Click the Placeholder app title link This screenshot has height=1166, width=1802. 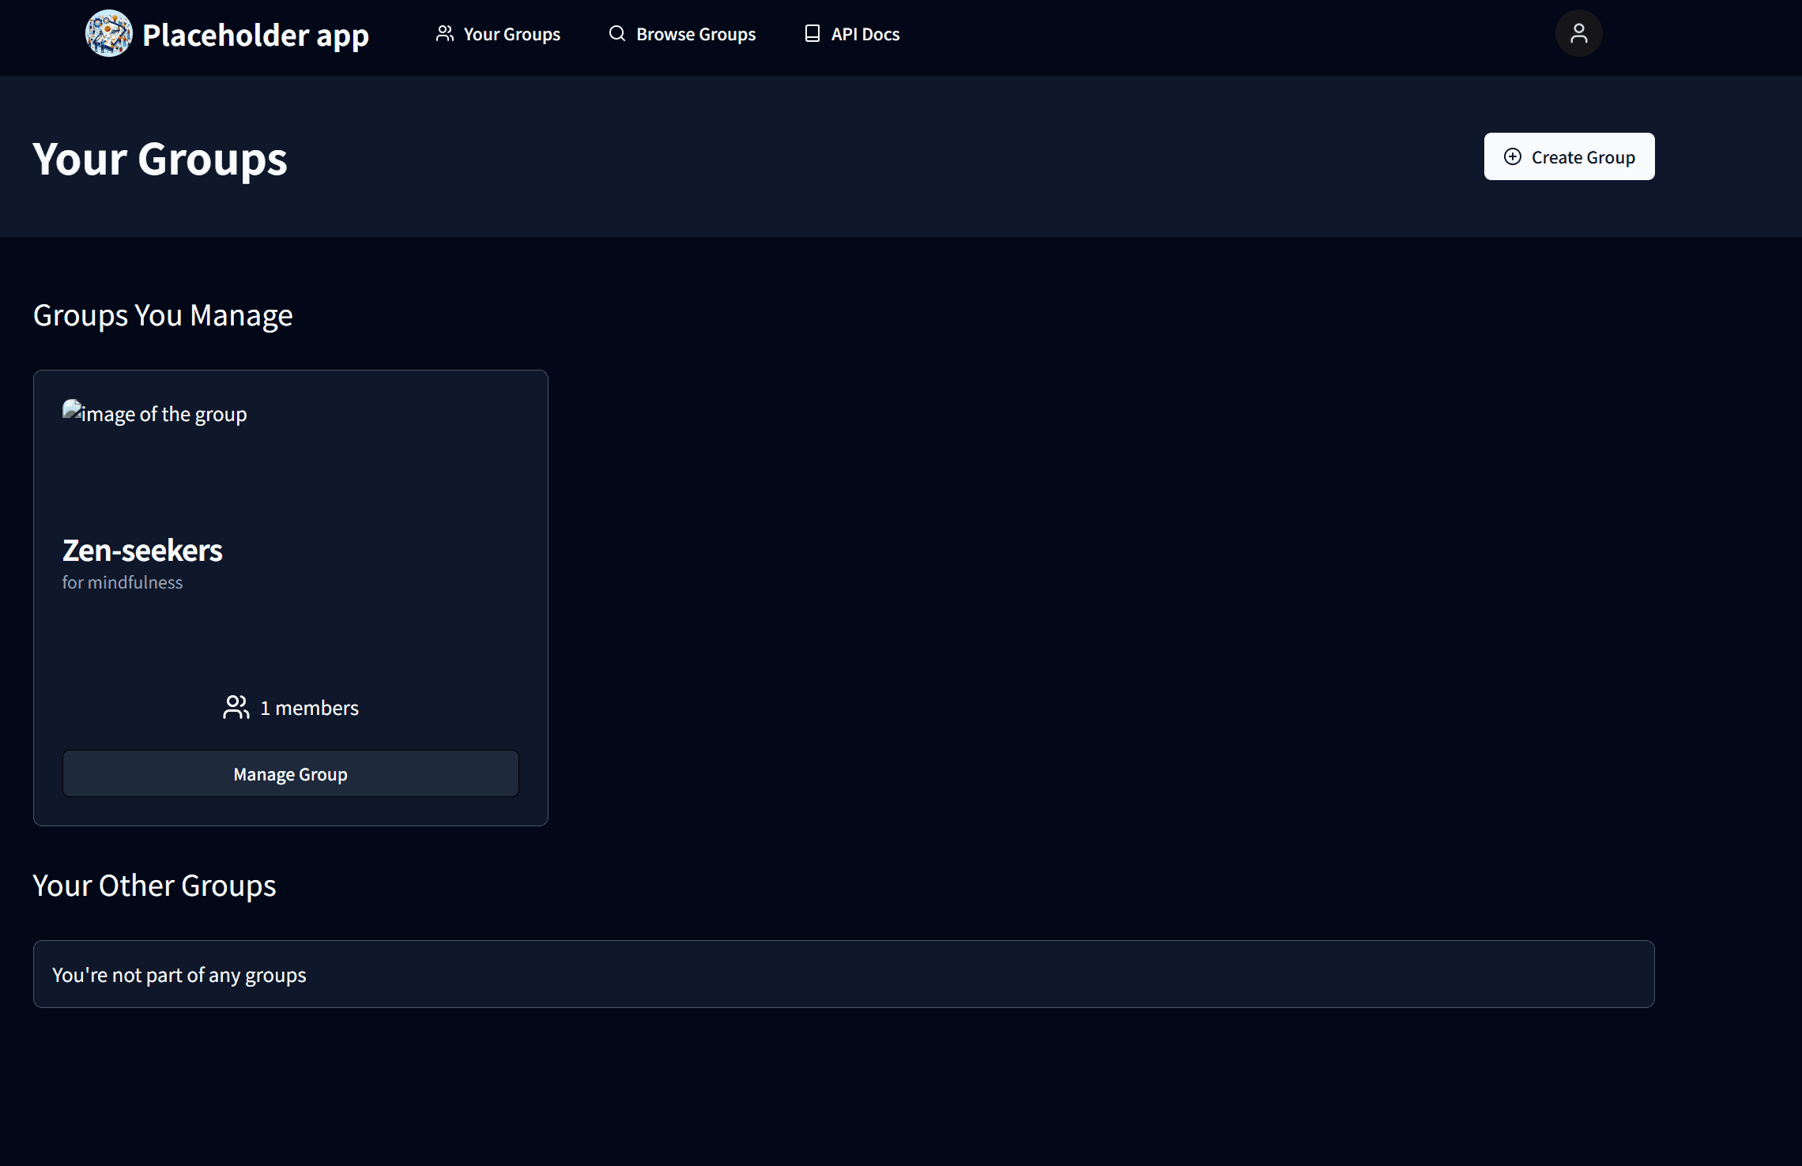coord(254,33)
